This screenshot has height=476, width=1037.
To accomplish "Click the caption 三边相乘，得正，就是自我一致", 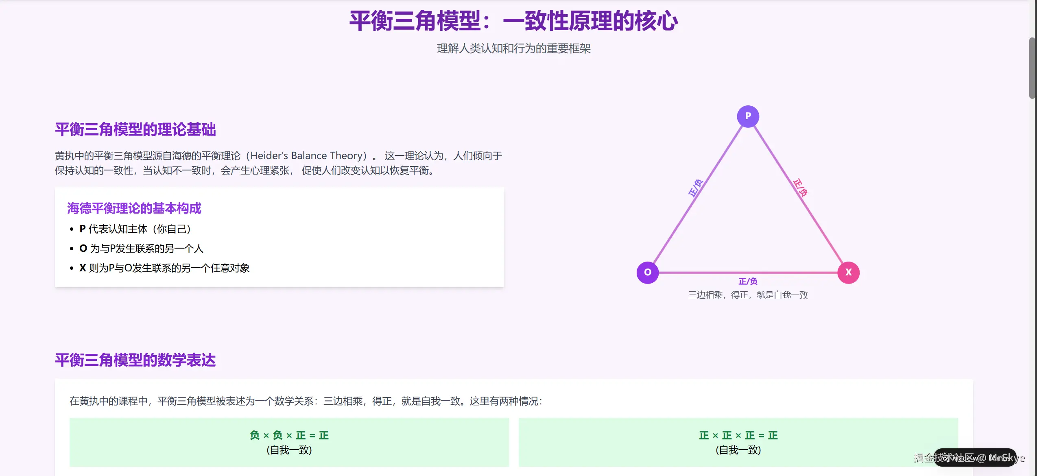I will point(748,295).
